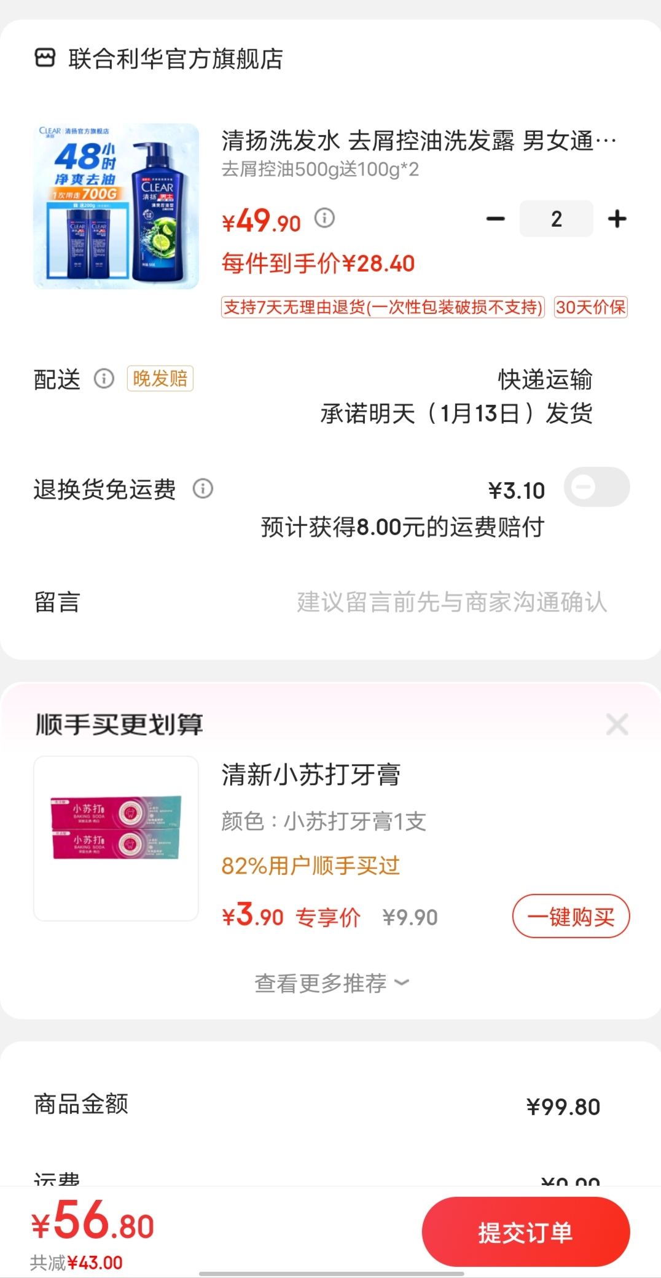Image resolution: width=661 pixels, height=1278 pixels.
Task: Open the 清扬 shampoo product thumbnail
Action: [116, 206]
